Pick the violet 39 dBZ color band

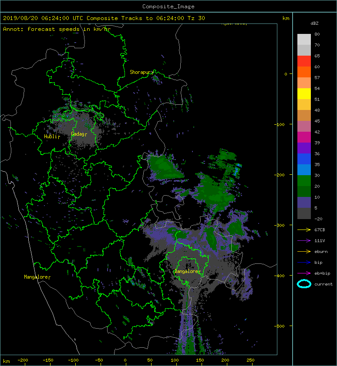click(304, 148)
